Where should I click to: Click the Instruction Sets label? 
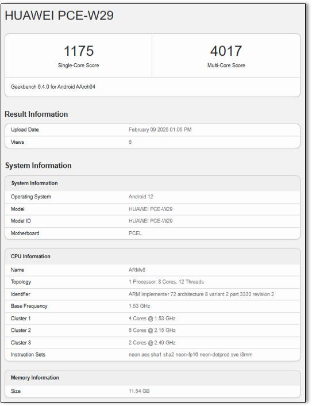coord(28,354)
